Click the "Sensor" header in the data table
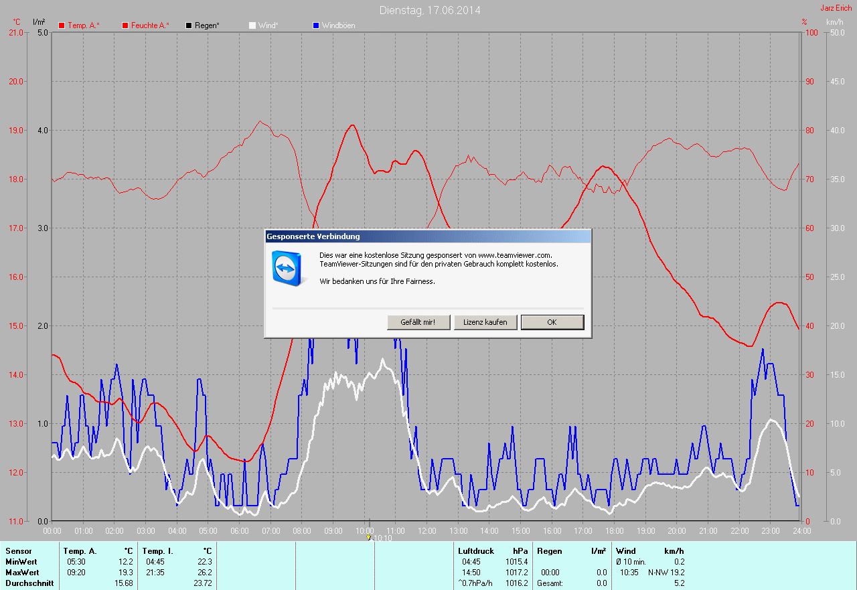The image size is (857, 590). 18,551
